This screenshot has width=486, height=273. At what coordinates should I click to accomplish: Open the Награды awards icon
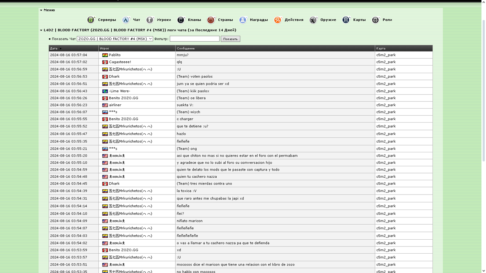coord(243,20)
